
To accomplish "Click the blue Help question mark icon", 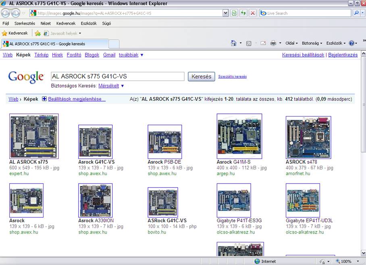I will point(351,43).
